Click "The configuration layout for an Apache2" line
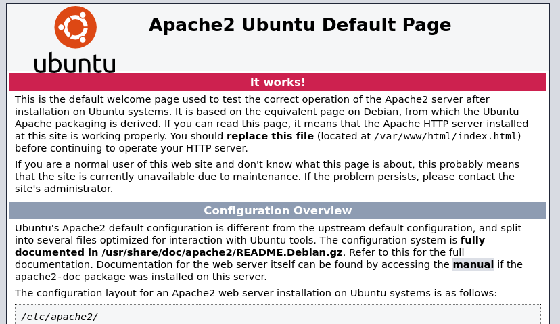This screenshot has height=324, width=560. pyautogui.click(x=256, y=293)
